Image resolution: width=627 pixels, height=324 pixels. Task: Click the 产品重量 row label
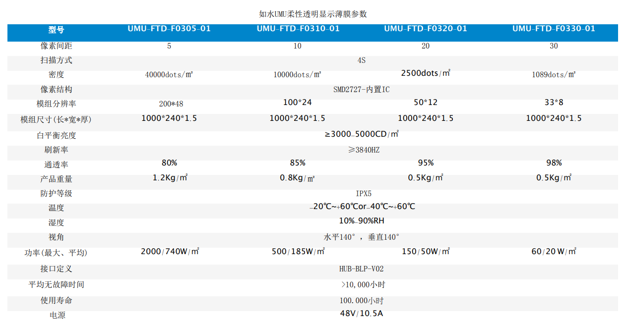click(x=57, y=179)
